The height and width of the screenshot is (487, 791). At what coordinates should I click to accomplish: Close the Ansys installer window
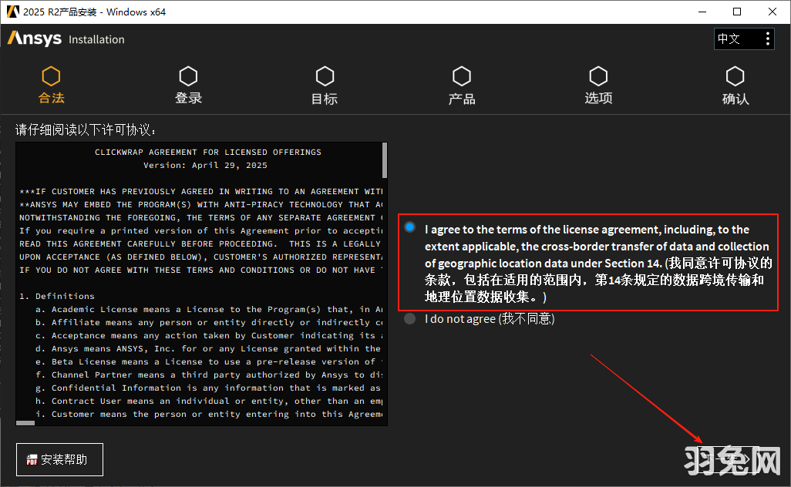tap(772, 12)
